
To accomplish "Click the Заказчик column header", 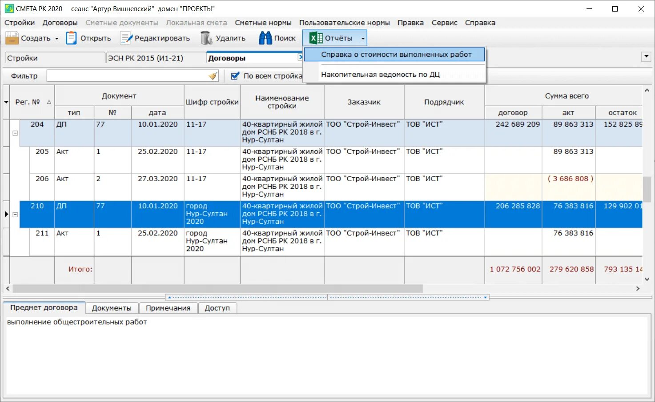I will pos(364,102).
